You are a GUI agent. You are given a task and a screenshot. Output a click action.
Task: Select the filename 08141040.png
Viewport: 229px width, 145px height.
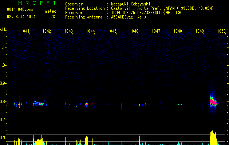click(x=20, y=9)
